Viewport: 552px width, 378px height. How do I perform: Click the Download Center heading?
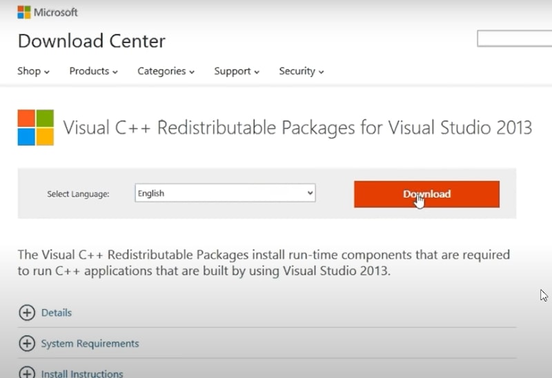coord(92,41)
